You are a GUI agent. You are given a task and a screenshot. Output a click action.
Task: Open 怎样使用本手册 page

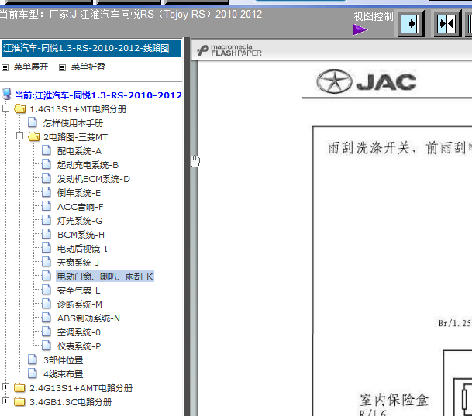point(73,123)
